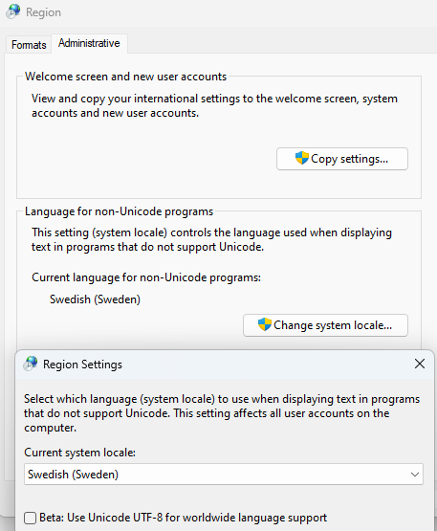
Task: Click the Region Settings title bar text
Action: point(82,365)
